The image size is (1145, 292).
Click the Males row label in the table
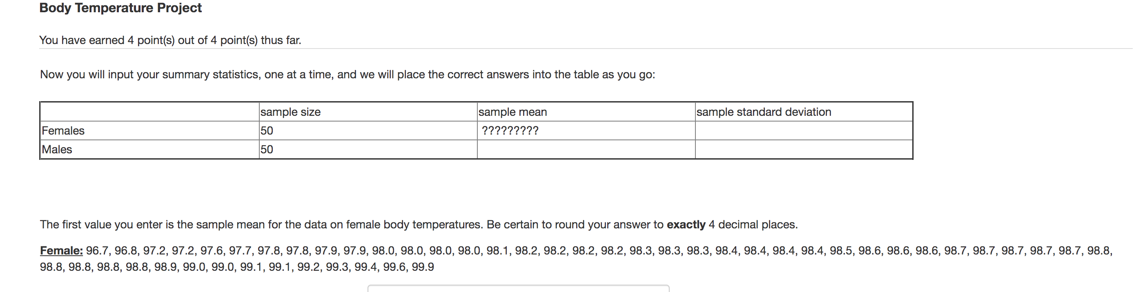pos(56,150)
